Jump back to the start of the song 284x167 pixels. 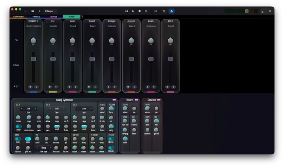[127, 11]
